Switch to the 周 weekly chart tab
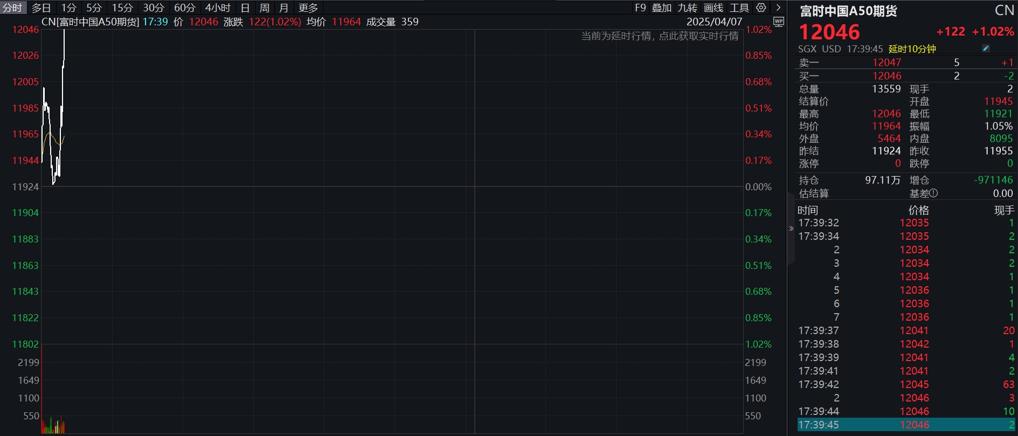The height and width of the screenshot is (436, 1018). coord(265,8)
